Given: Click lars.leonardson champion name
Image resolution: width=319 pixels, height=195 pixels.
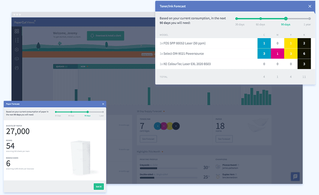Looking at the screenshot, I should (x=230, y=178).
